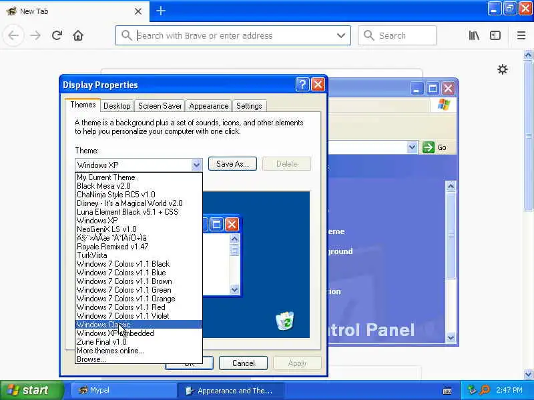Open the Screen Saver tab
This screenshot has width=534, height=400.
(x=160, y=106)
